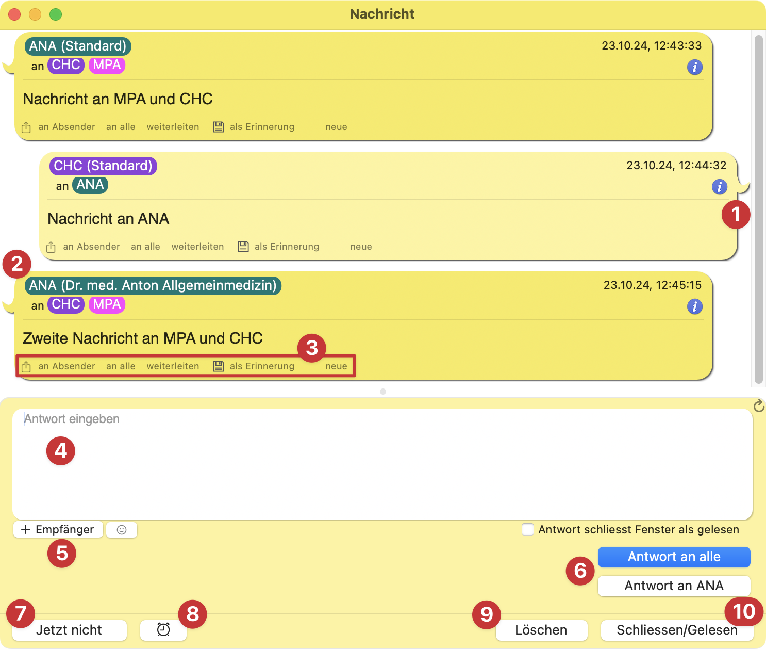Image resolution: width=766 pixels, height=649 pixels.
Task: Click share icon under 'Zweite Nachricht' message
Action: point(26,366)
